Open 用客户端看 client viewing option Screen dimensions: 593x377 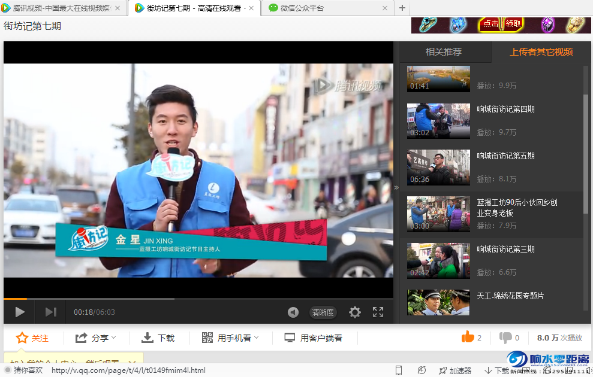pyautogui.click(x=313, y=338)
